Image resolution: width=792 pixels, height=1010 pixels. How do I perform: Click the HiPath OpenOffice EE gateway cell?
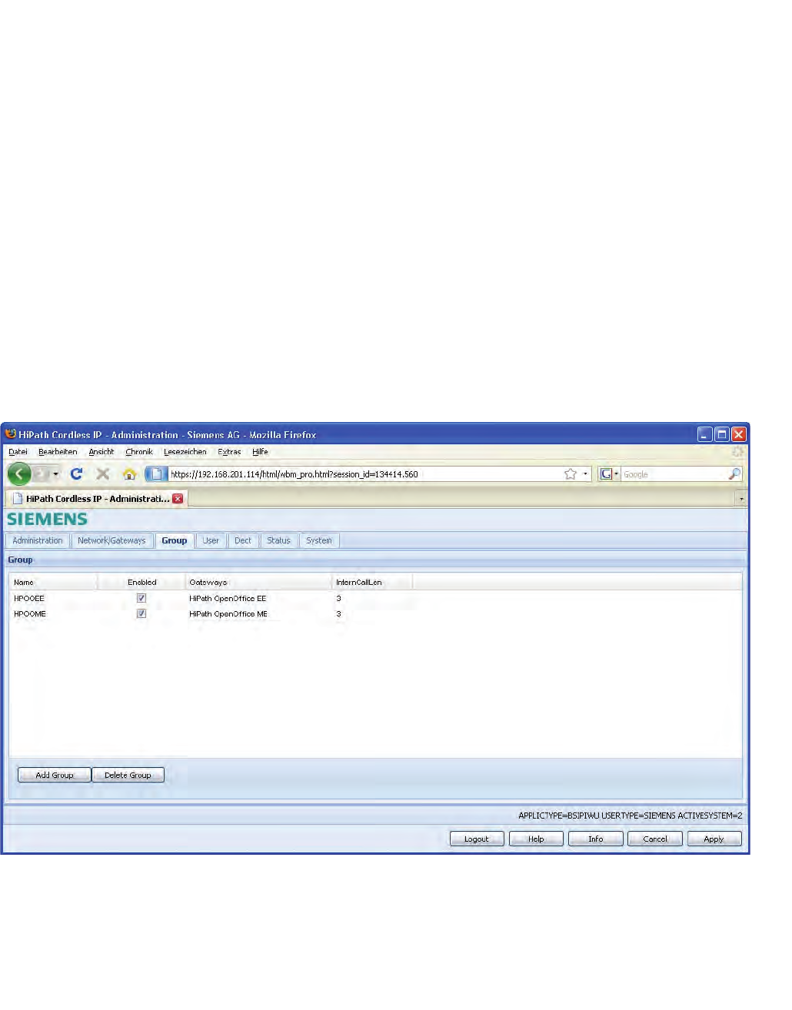pyautogui.click(x=228, y=598)
